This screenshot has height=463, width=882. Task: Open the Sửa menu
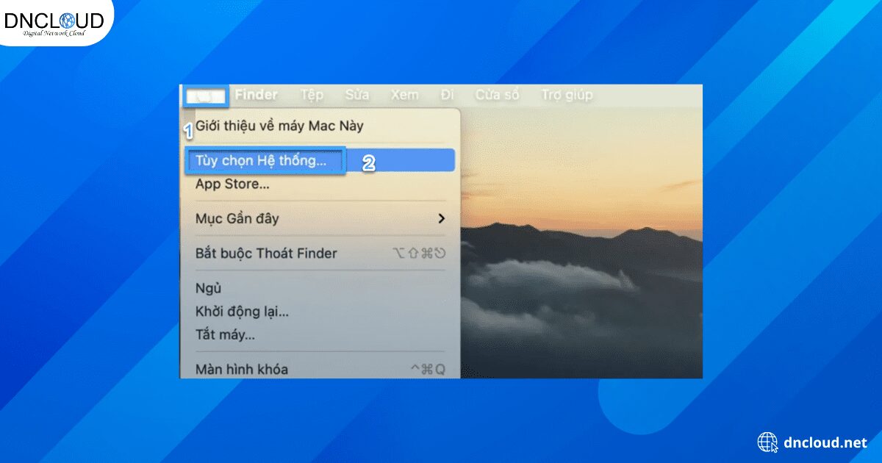click(357, 95)
